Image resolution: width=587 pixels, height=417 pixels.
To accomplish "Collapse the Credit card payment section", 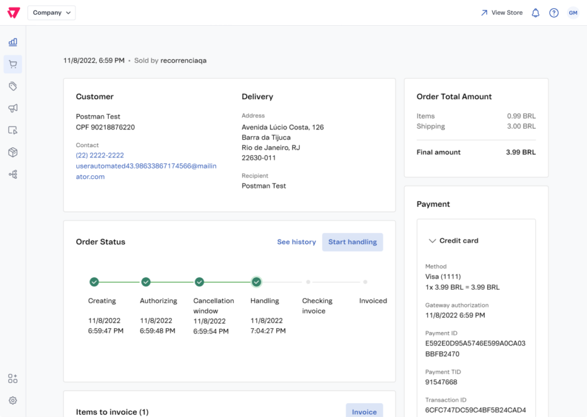I will pos(432,241).
